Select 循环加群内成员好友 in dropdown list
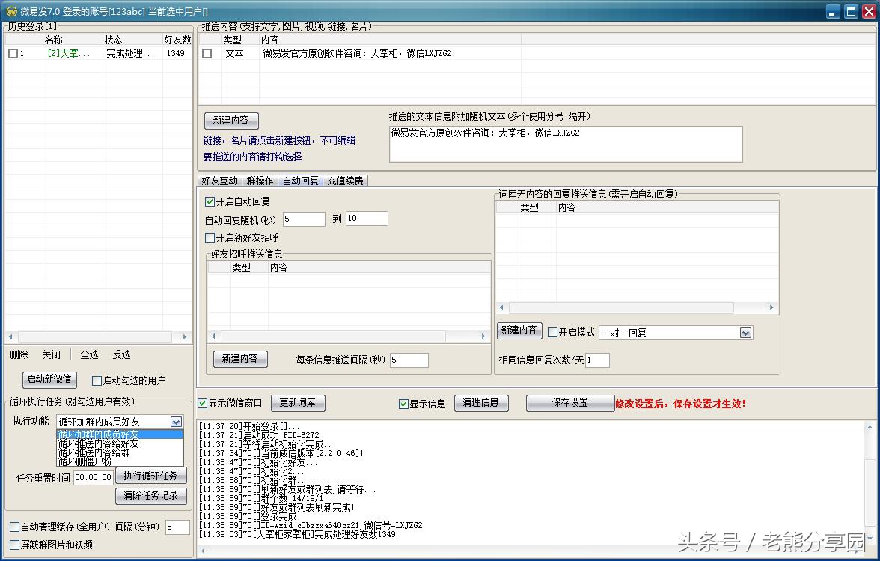The width and height of the screenshot is (880, 561). 120,434
